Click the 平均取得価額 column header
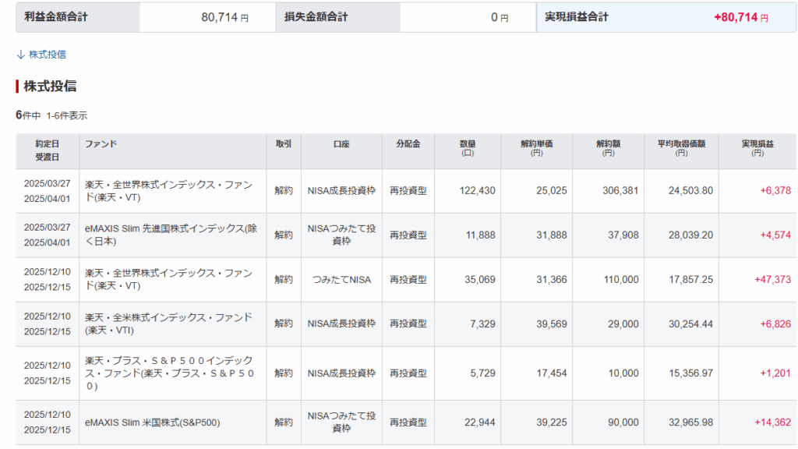The width and height of the screenshot is (798, 449). point(681,148)
